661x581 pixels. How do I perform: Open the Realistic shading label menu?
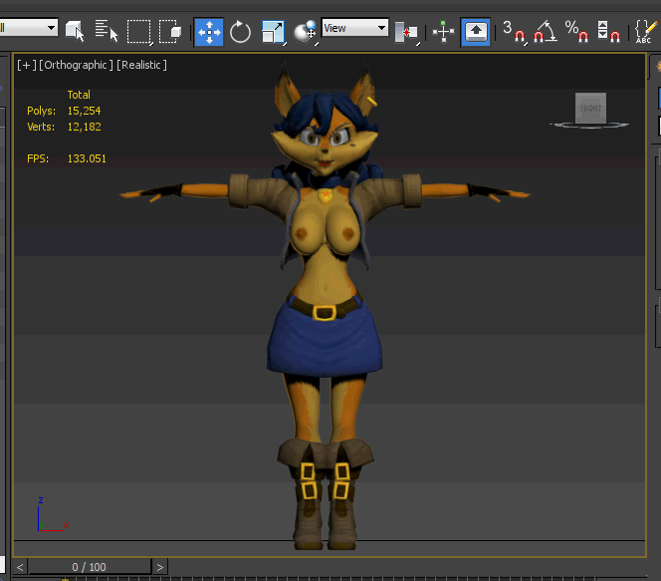141,65
